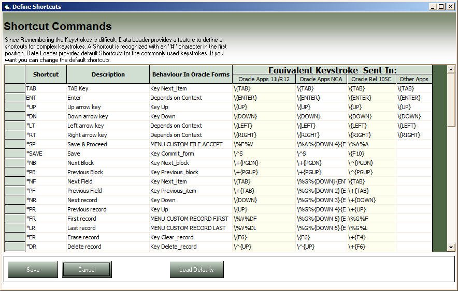The width and height of the screenshot is (458, 291).
Task: Click '\{ENTER}' in Other Apps column
Action: coord(414,98)
